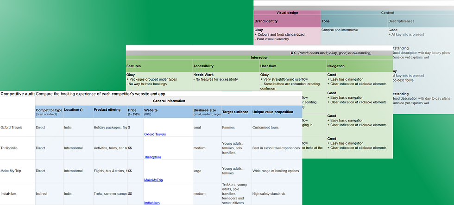Click the 'General information' header cell
The height and width of the screenshot is (205, 454).
[x=169, y=101]
